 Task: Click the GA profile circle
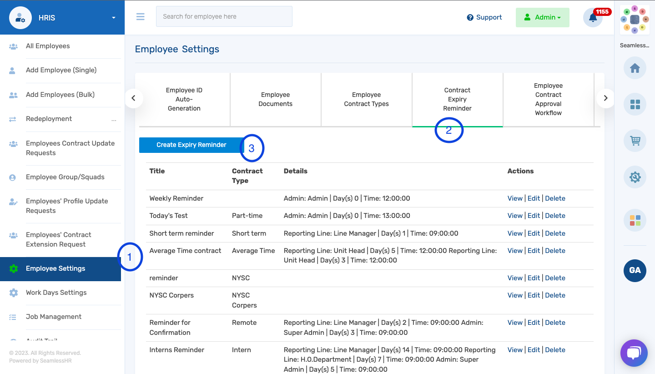coord(635,271)
